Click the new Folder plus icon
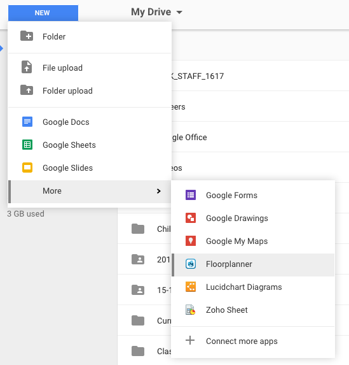Image resolution: width=349 pixels, height=365 pixels. click(x=27, y=36)
